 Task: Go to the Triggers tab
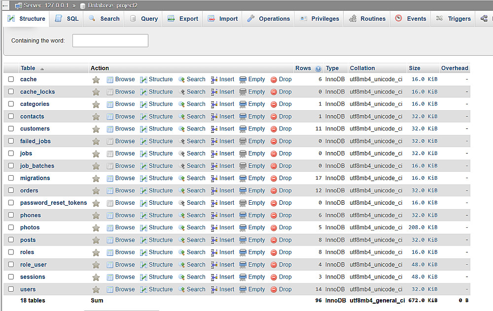click(x=454, y=19)
